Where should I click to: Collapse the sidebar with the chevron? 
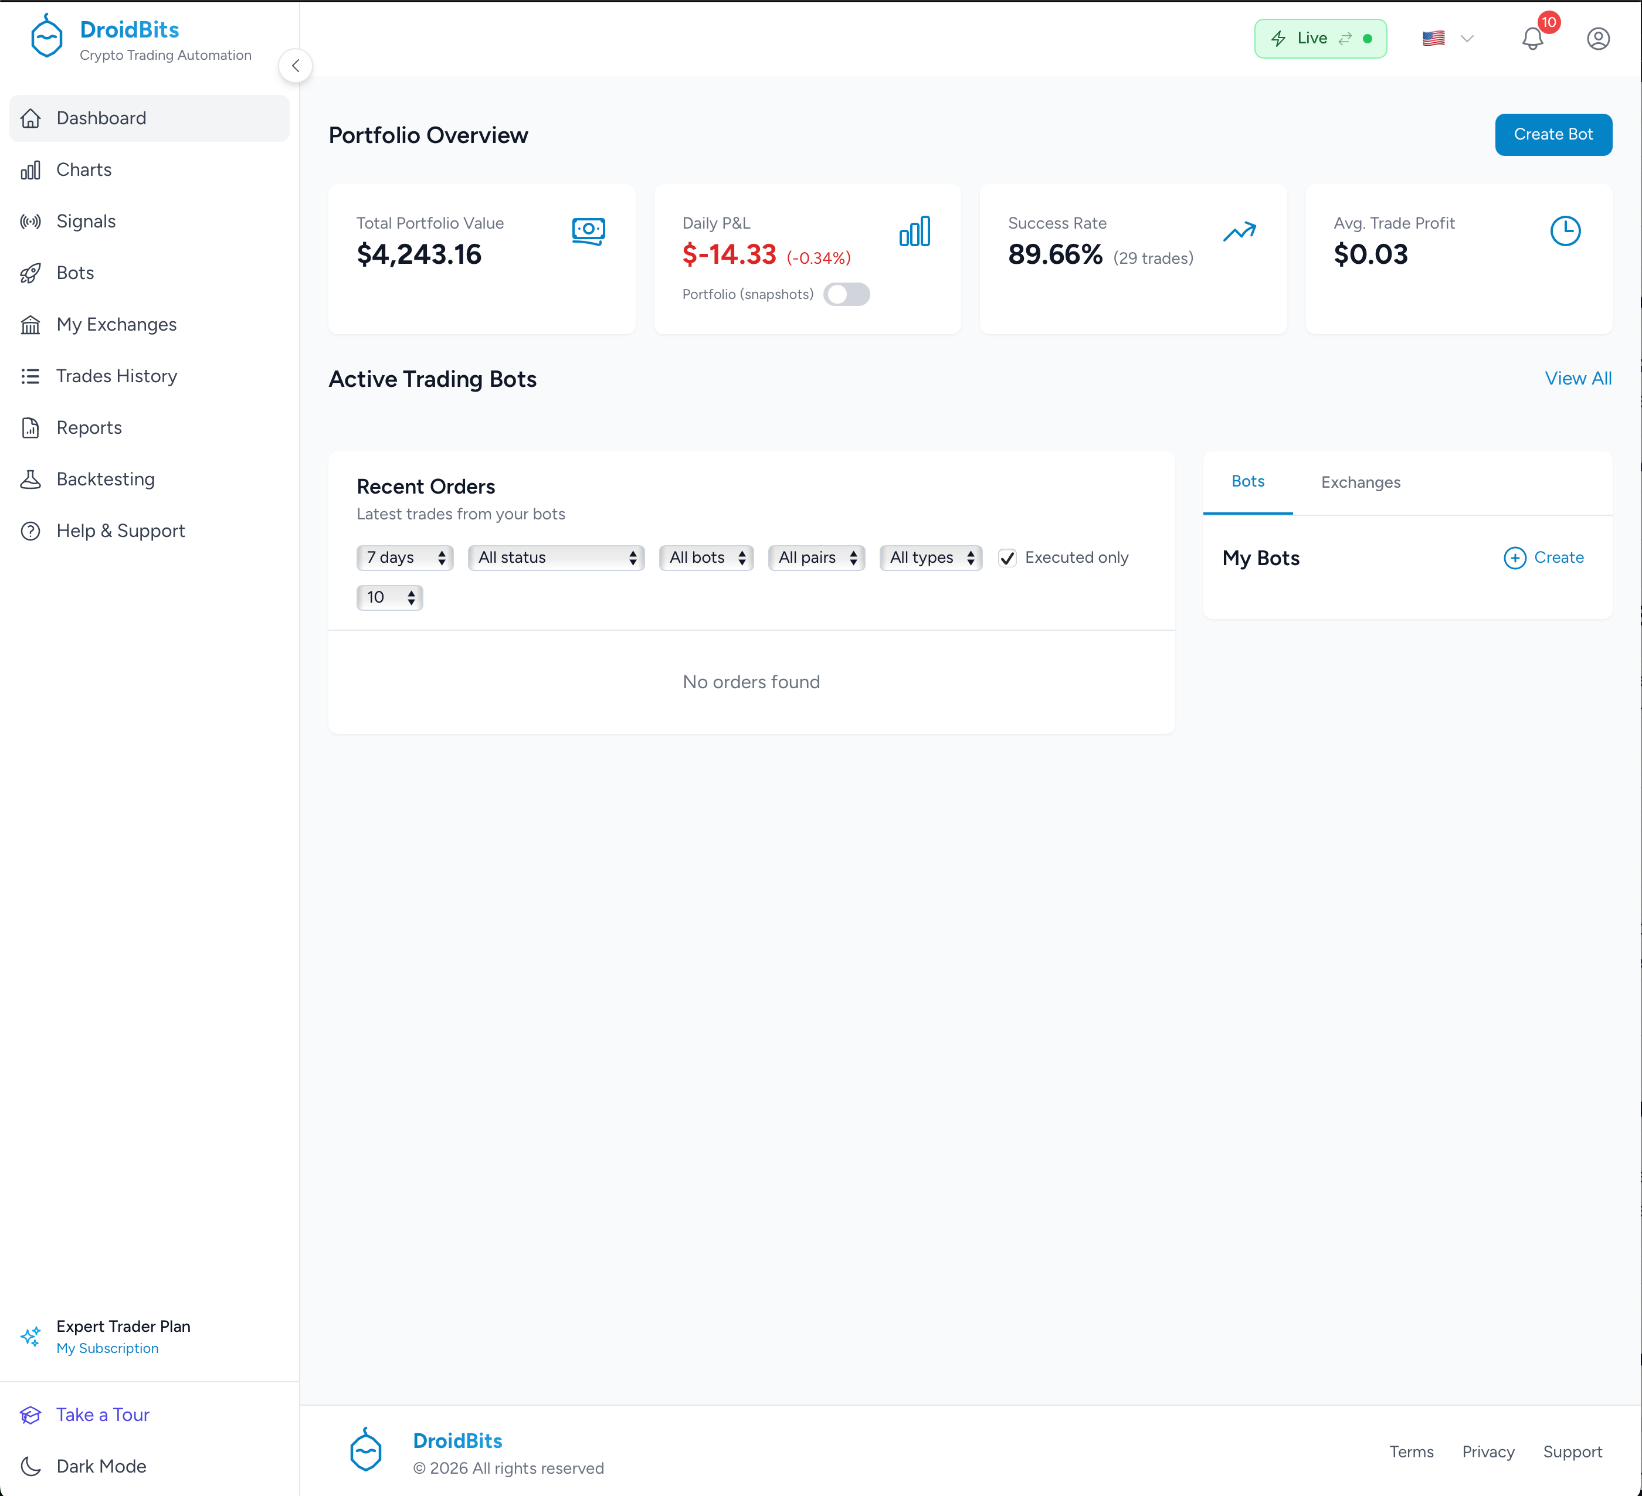296,66
